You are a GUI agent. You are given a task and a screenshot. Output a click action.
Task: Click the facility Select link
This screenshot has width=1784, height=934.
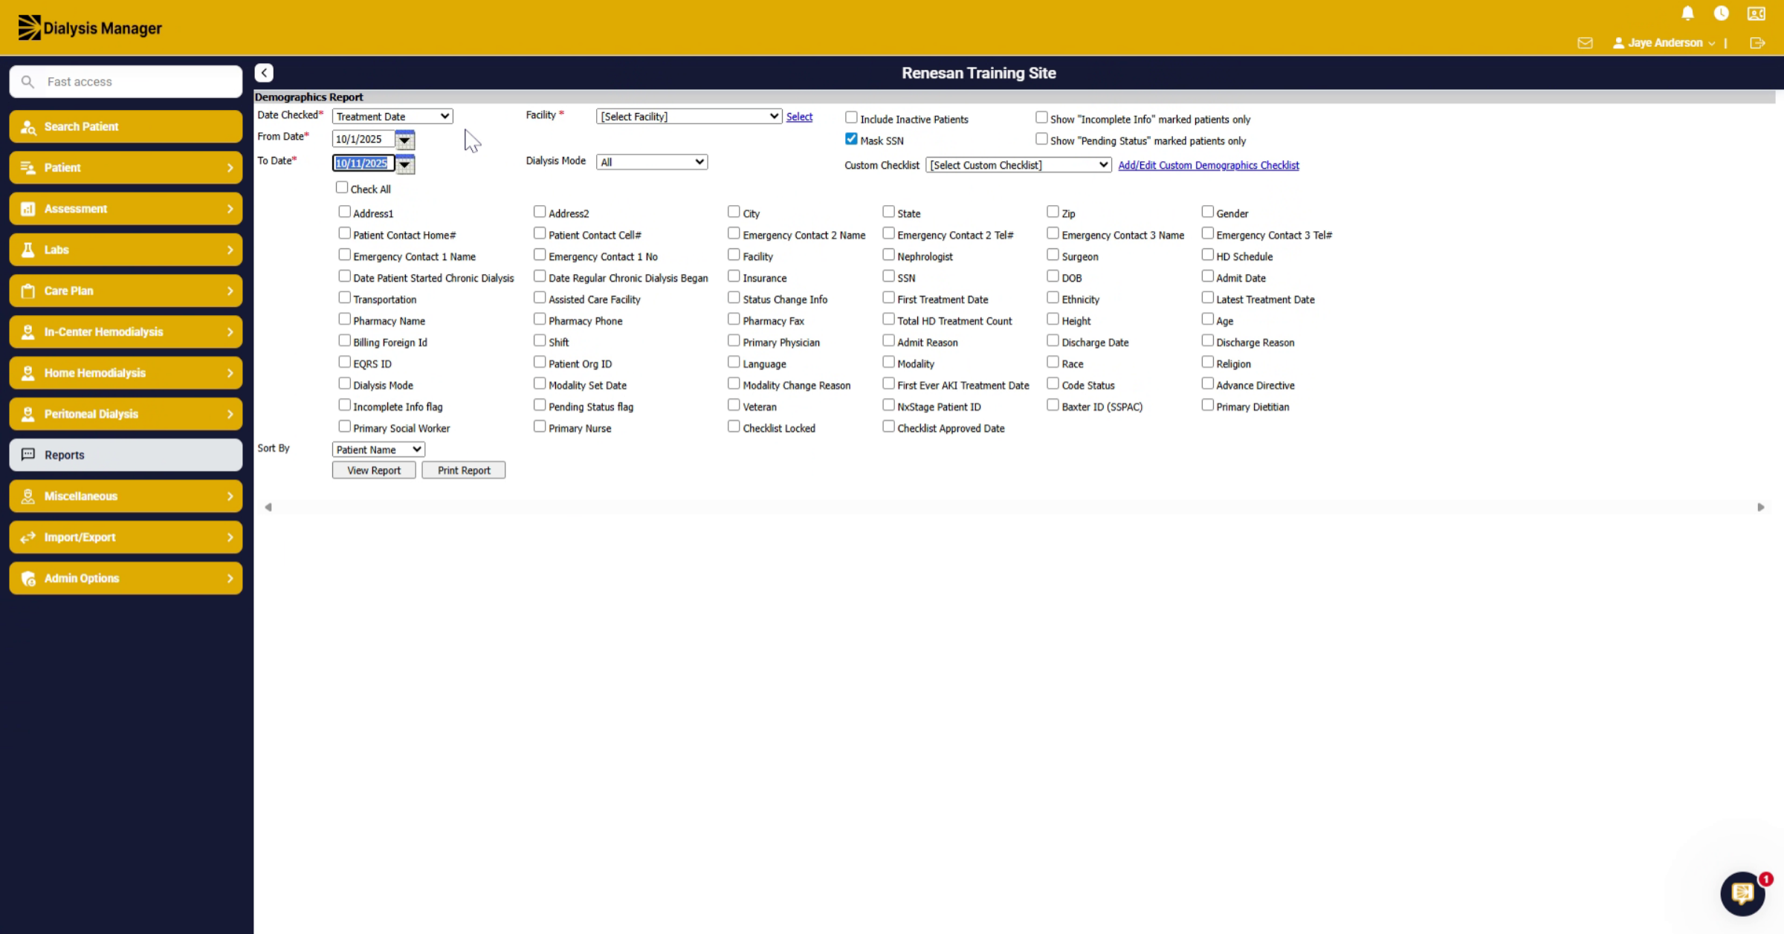799,117
